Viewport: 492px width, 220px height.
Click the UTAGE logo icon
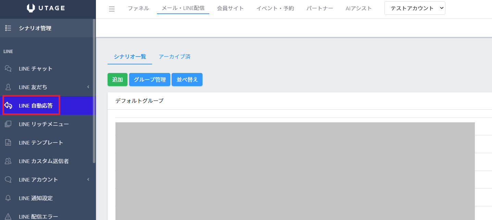31,8
